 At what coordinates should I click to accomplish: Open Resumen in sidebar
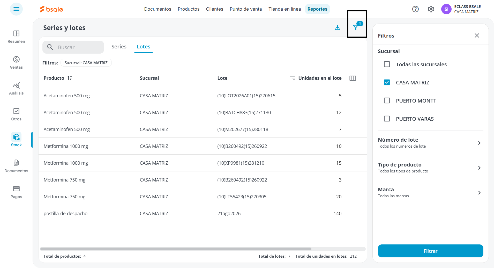coord(16,37)
